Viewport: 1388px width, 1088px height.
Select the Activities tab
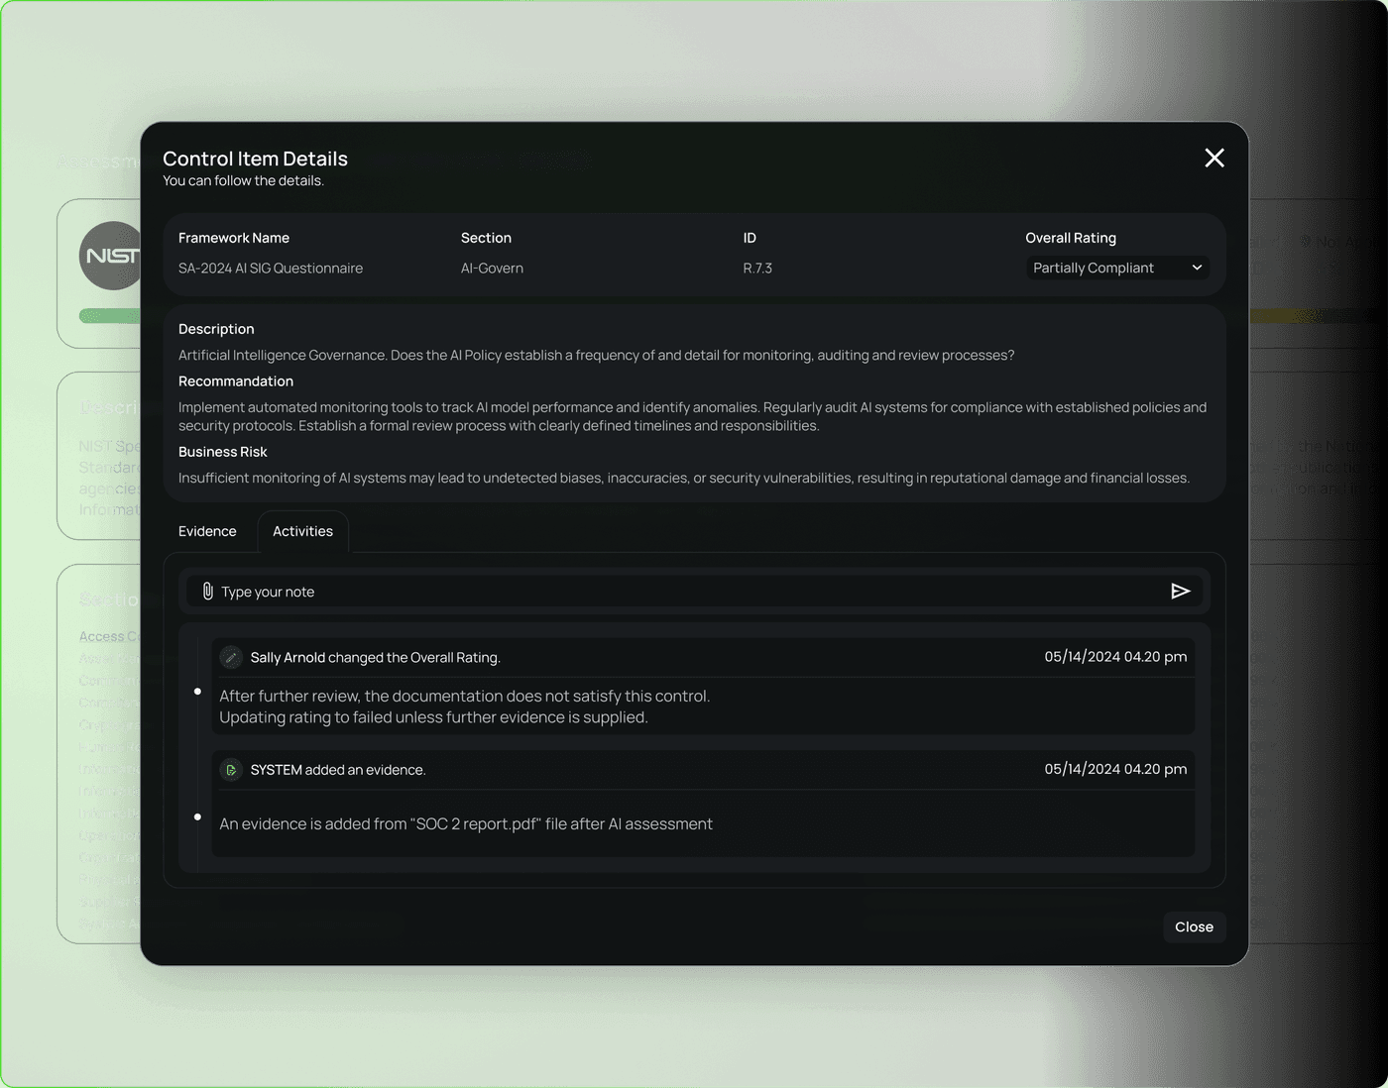coord(302,532)
